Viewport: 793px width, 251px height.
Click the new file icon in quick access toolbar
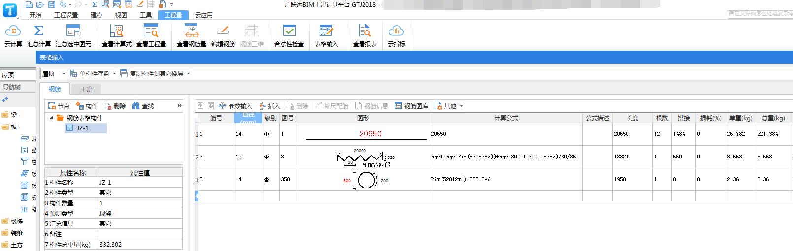point(29,4)
